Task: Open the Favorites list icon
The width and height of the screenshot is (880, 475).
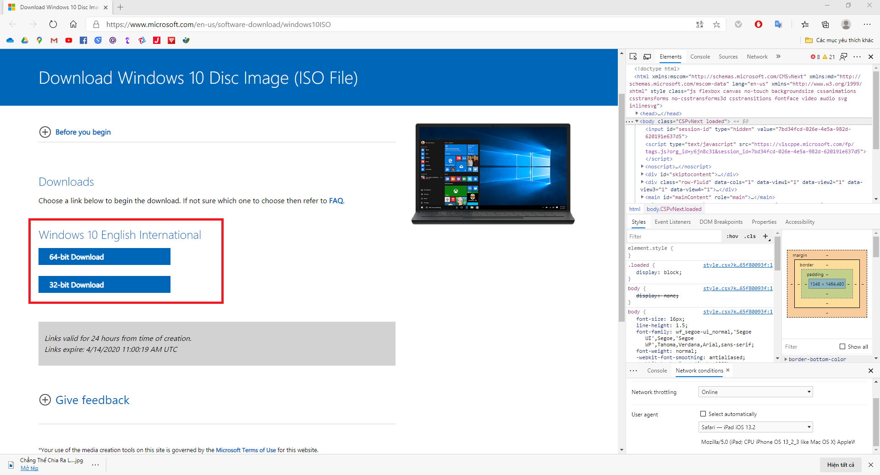Action: click(x=805, y=24)
